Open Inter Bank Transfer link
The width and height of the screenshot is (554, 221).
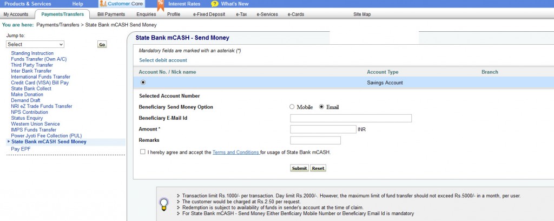coord(31,71)
